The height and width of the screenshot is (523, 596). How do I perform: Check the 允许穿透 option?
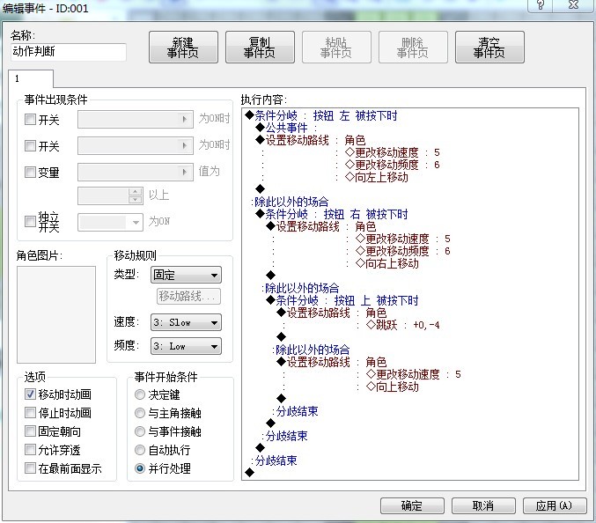tap(30, 450)
